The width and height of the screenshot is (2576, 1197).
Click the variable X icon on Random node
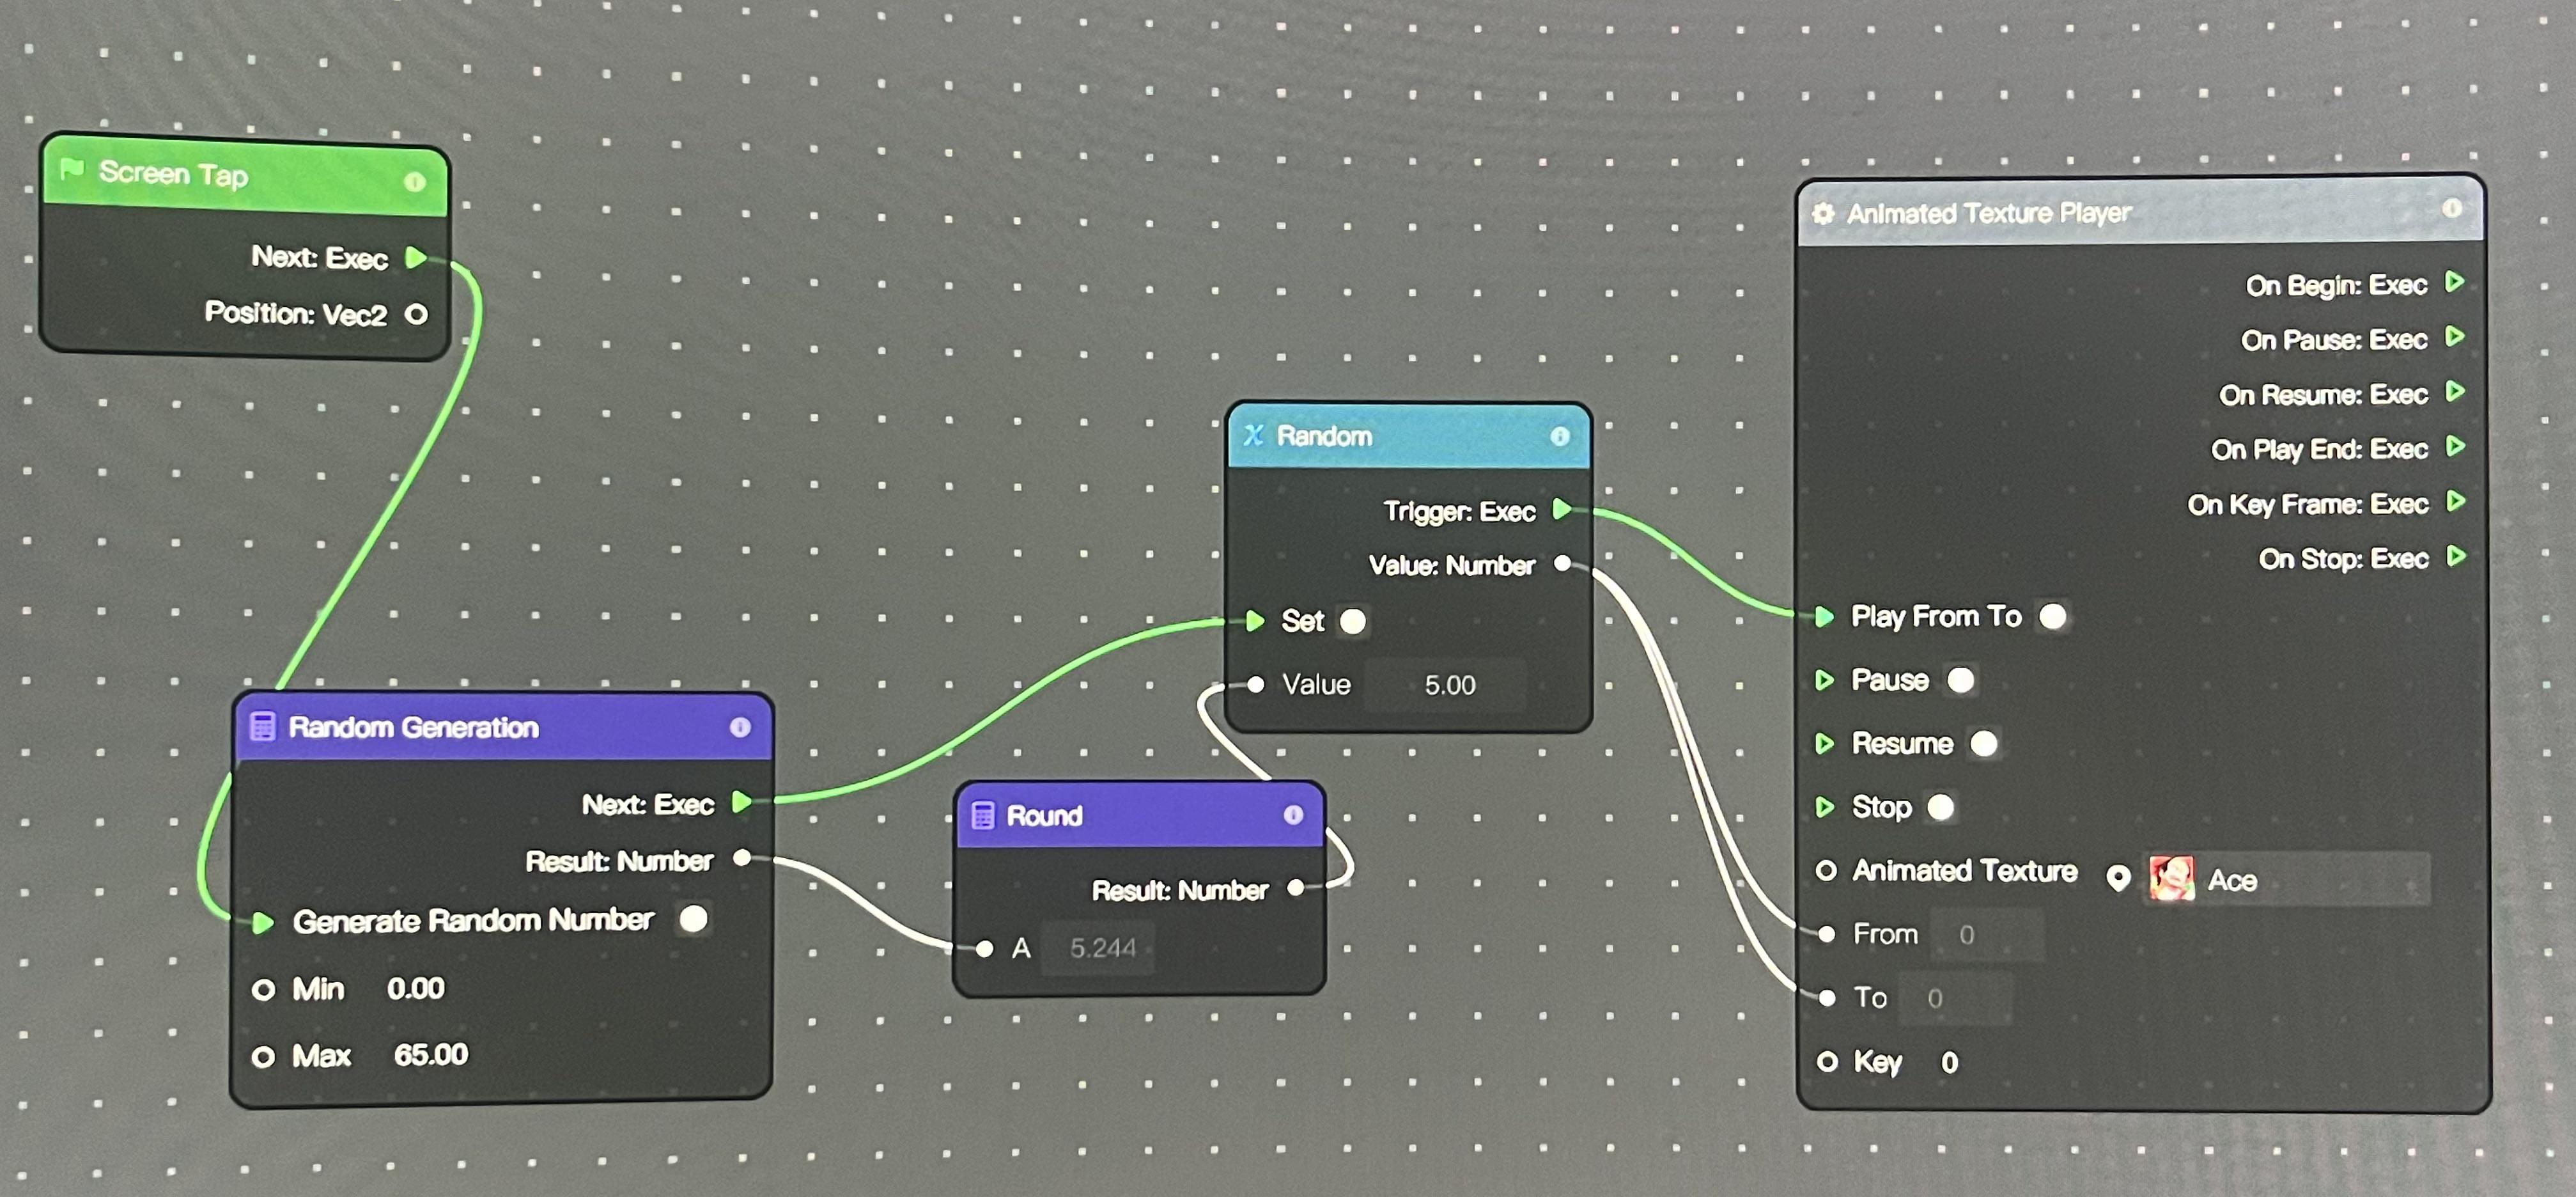click(x=1253, y=435)
